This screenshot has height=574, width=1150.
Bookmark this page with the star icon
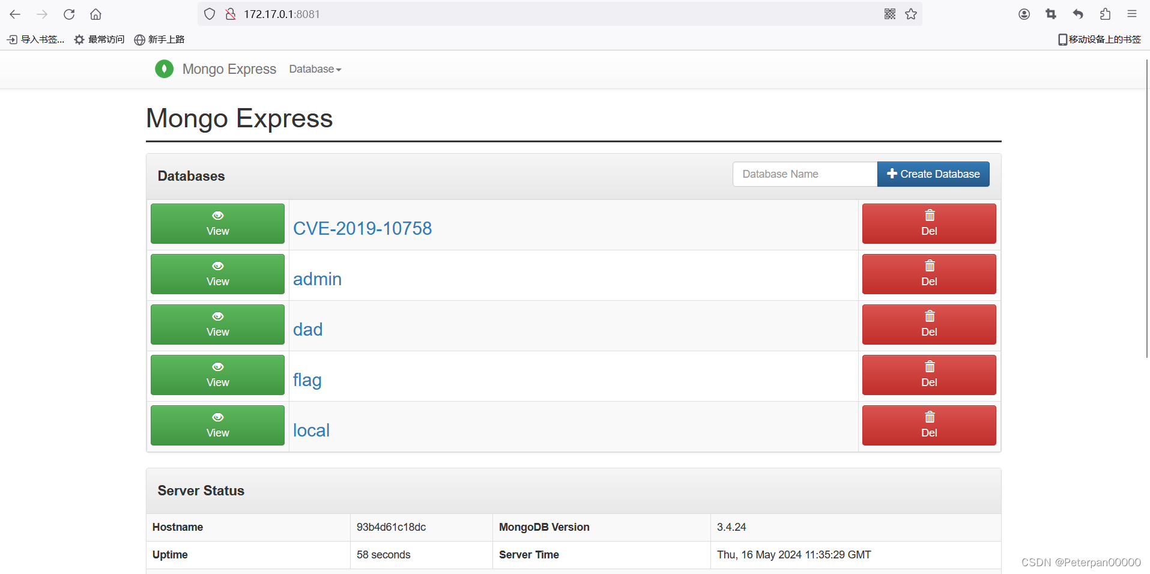click(911, 14)
